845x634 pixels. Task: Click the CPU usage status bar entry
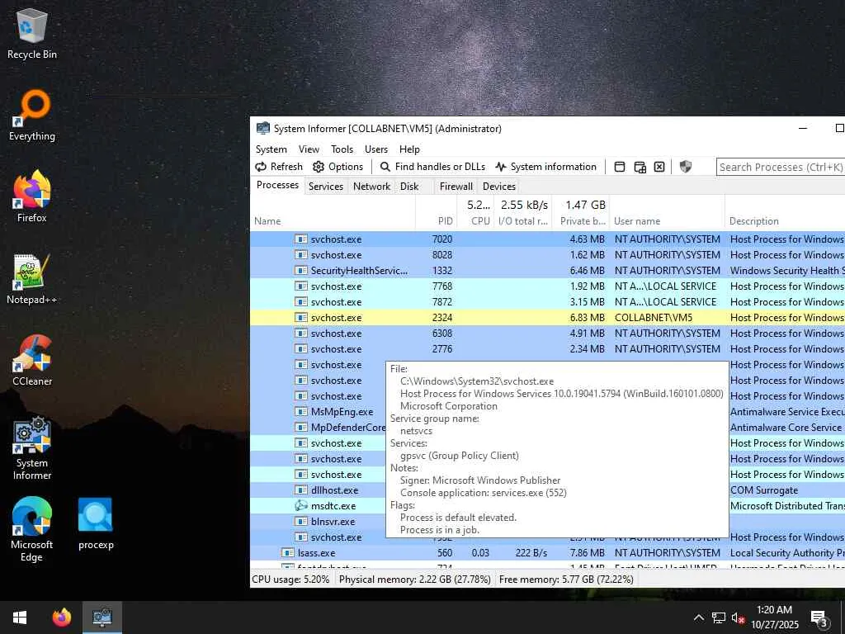(291, 580)
